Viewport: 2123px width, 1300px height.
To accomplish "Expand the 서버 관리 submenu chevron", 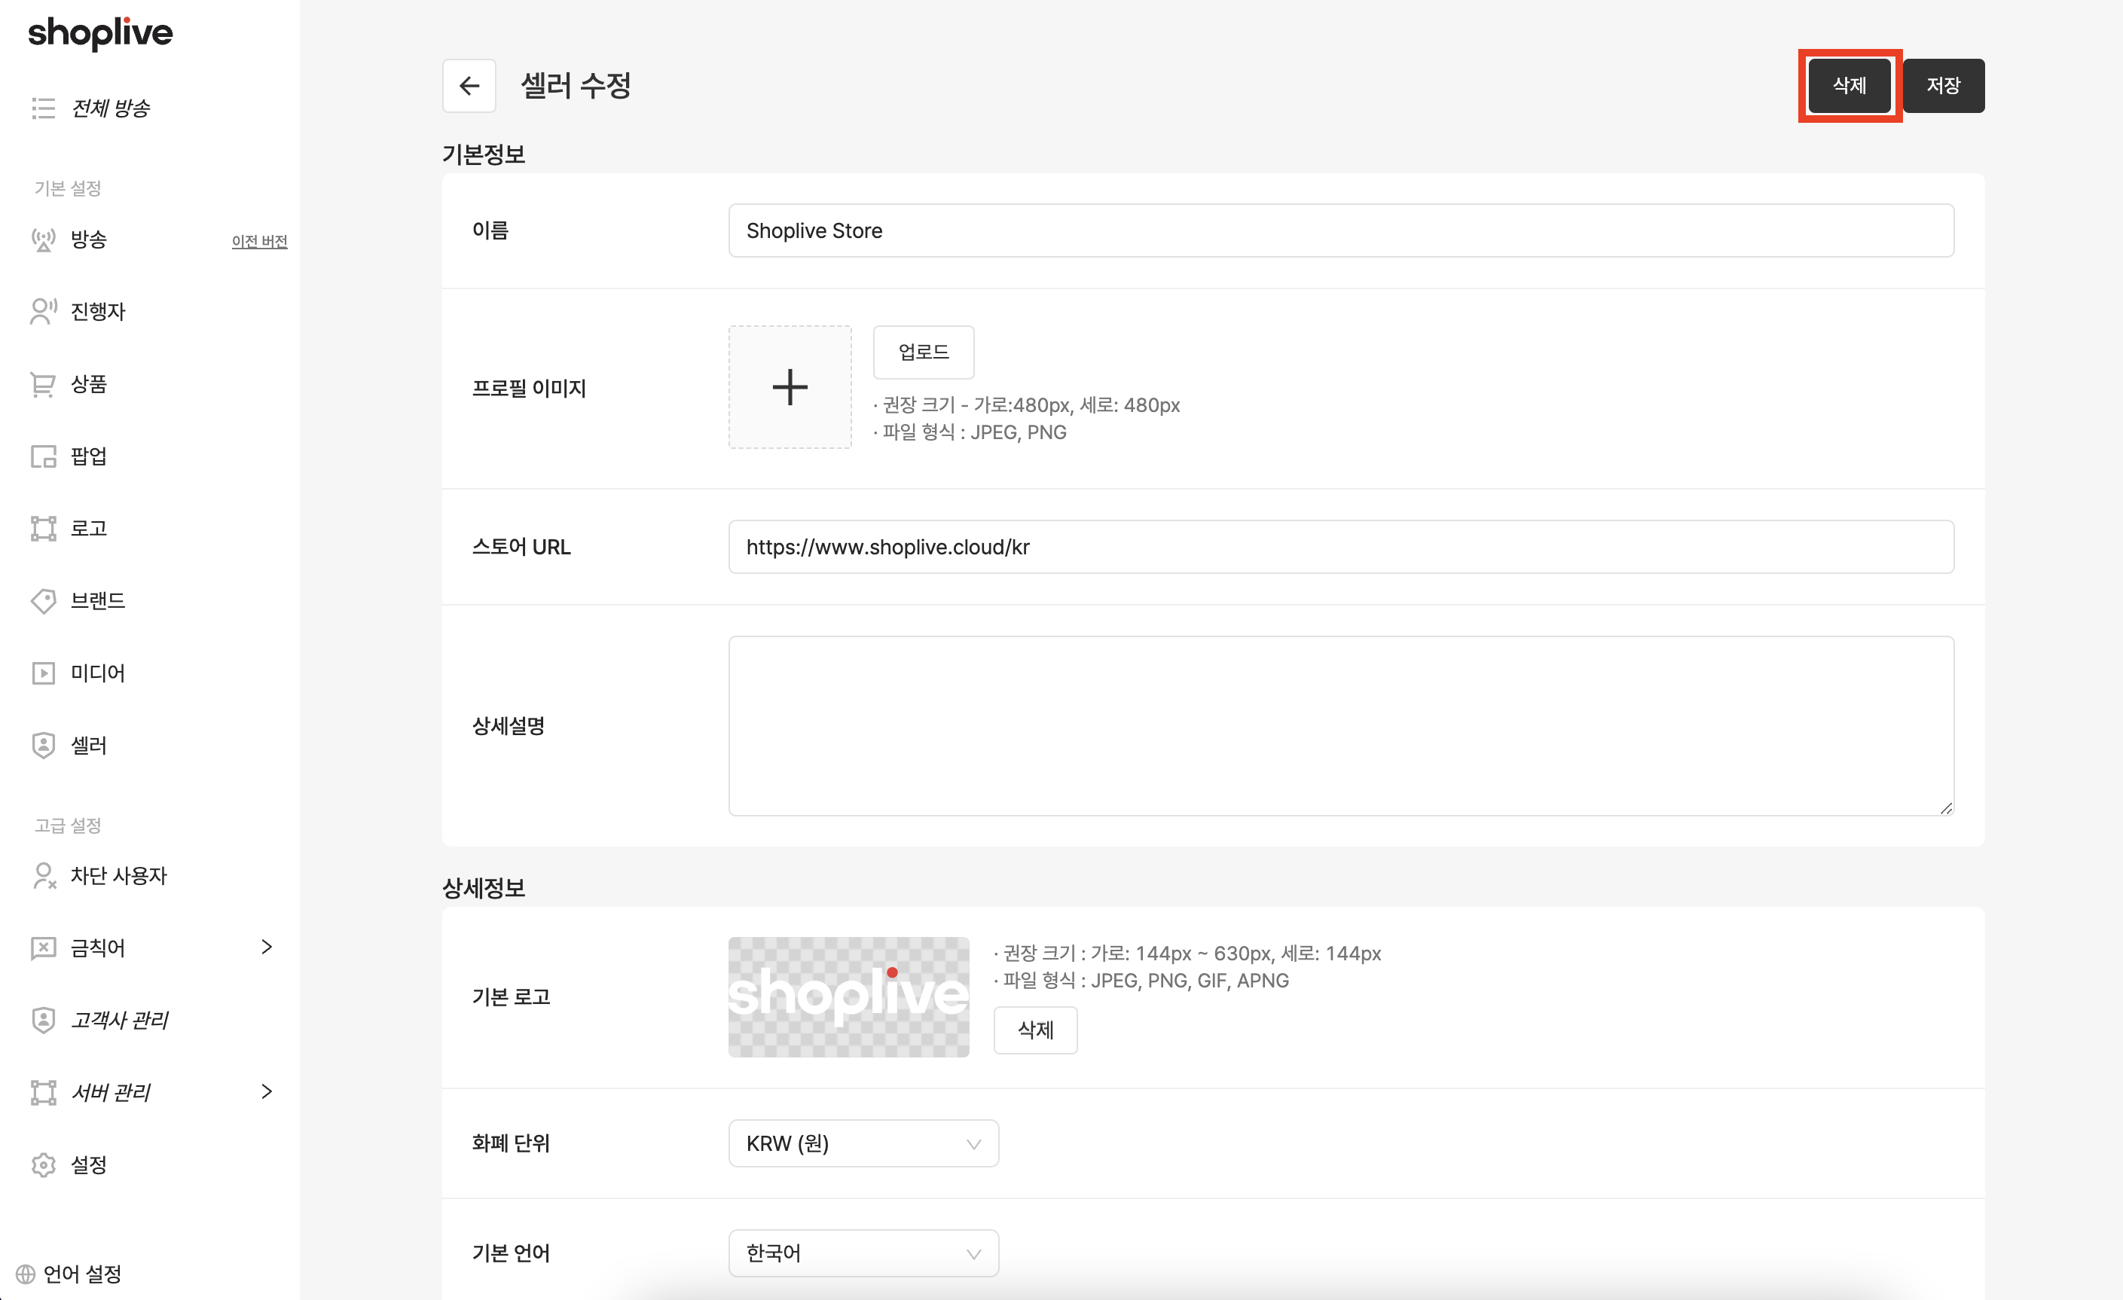I will tap(266, 1091).
